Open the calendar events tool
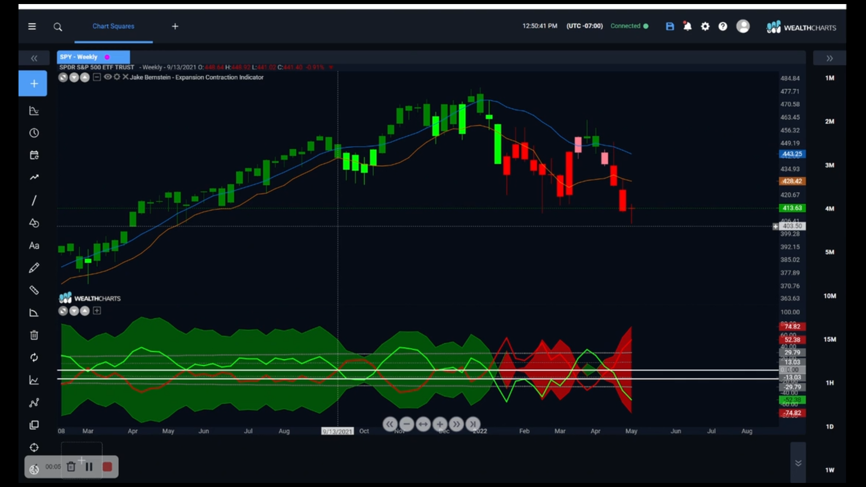 pos(34,156)
